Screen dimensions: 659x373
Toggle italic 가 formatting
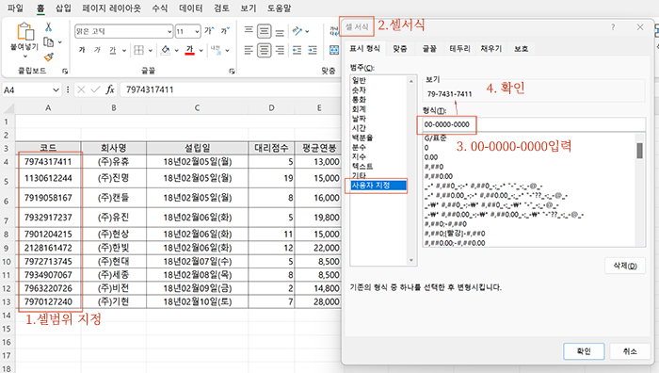98,50
